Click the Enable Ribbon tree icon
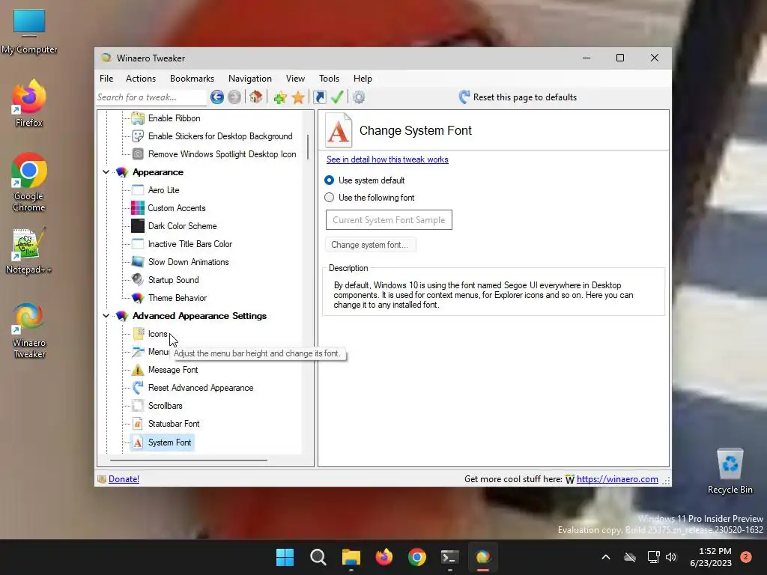Screen dimensions: 767x575 (138, 118)
